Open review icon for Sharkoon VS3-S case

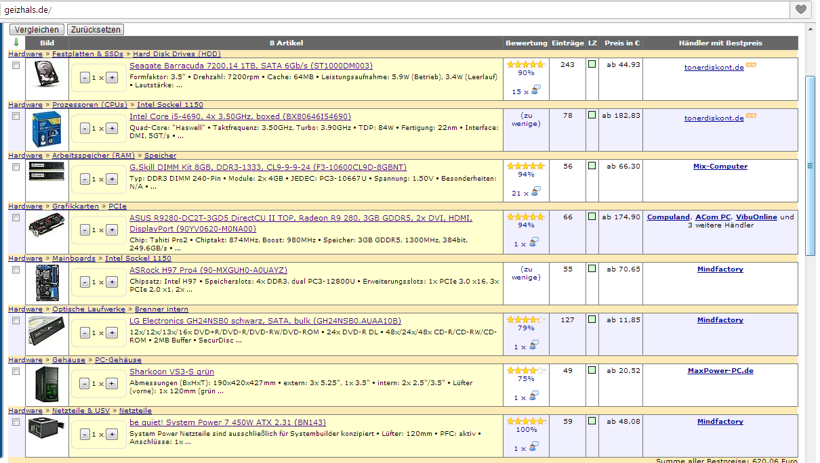535,396
